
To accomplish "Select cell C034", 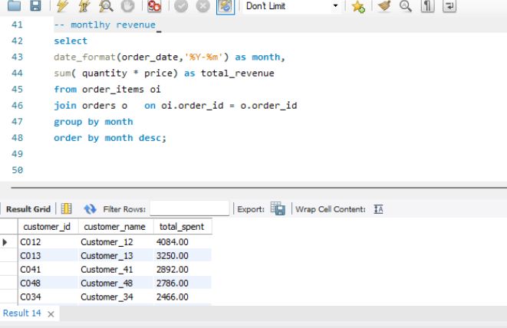I will coord(48,297).
